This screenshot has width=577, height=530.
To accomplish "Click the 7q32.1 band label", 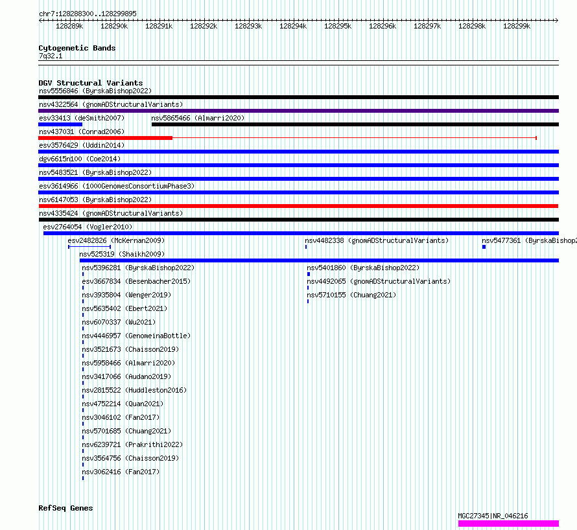I will point(51,56).
